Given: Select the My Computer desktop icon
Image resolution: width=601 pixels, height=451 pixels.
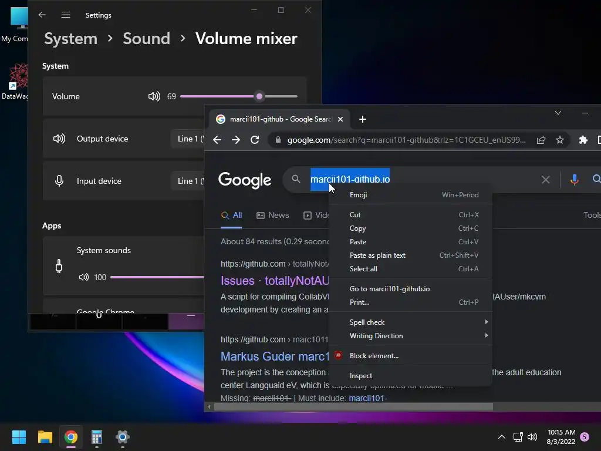Looking at the screenshot, I should pos(15,25).
